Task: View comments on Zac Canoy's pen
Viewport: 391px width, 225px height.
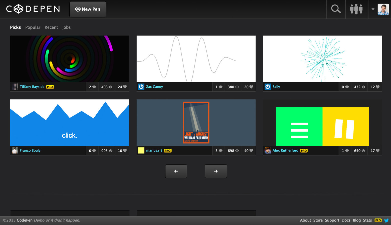Action: tap(219, 87)
